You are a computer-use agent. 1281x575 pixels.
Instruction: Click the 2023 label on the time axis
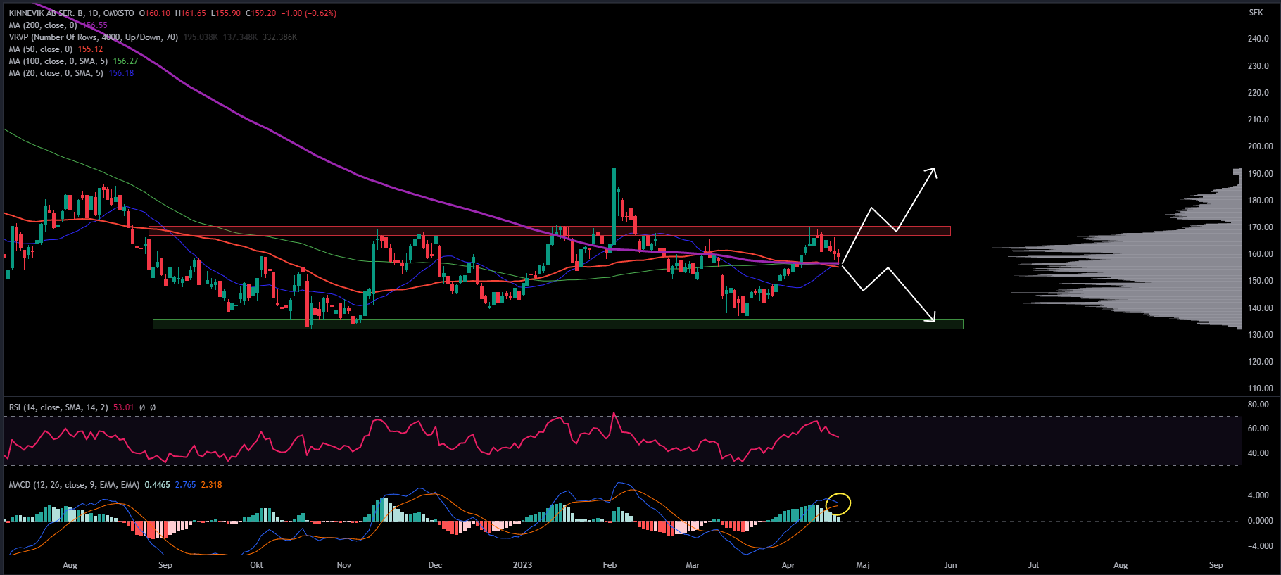[522, 565]
